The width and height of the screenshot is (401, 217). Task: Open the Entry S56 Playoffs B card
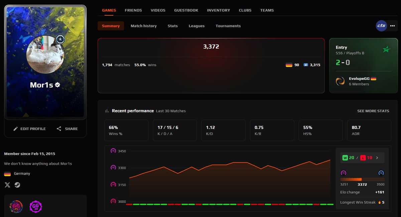(x=364, y=66)
